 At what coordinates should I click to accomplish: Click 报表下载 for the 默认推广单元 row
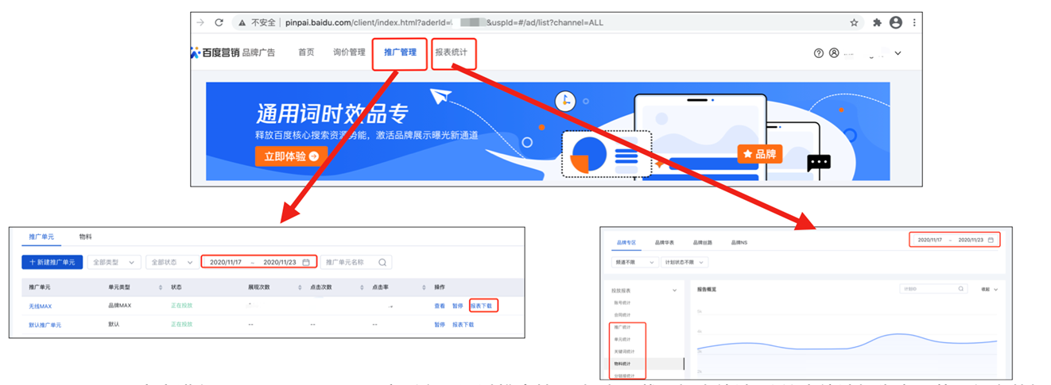[x=463, y=325]
